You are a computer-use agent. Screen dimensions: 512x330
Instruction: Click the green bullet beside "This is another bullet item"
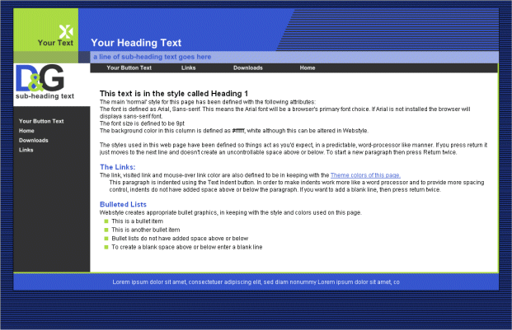pyautogui.click(x=106, y=230)
